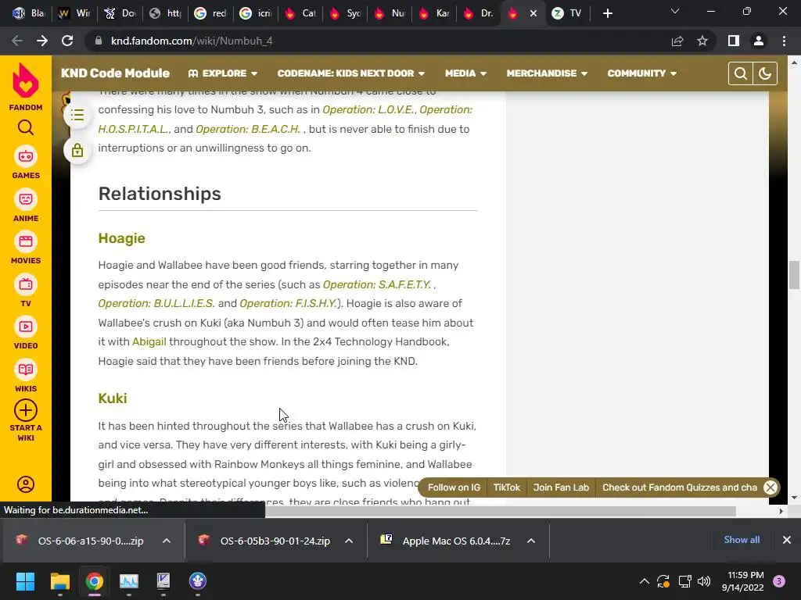Open volume control in system tray

click(x=704, y=581)
